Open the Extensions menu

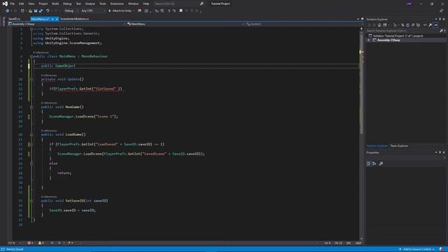point(117,3)
